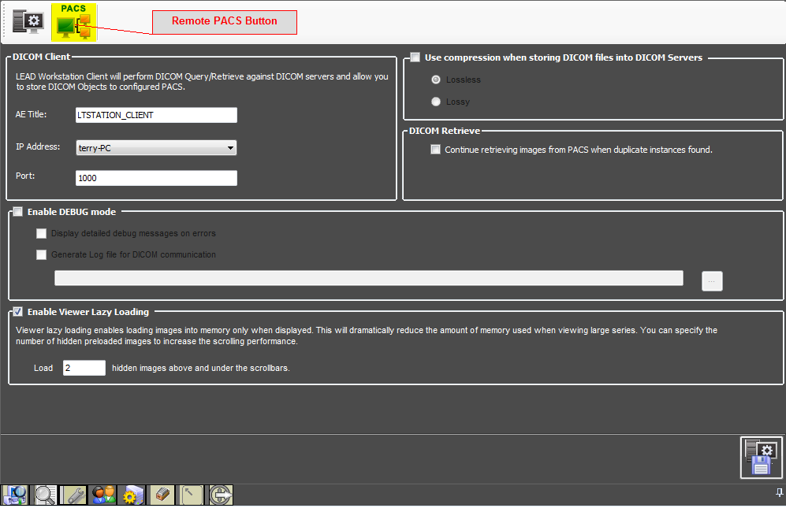Select the Lossless radio button
786x508 pixels.
[x=436, y=80]
